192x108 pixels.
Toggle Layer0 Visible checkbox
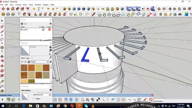pos(43,30)
